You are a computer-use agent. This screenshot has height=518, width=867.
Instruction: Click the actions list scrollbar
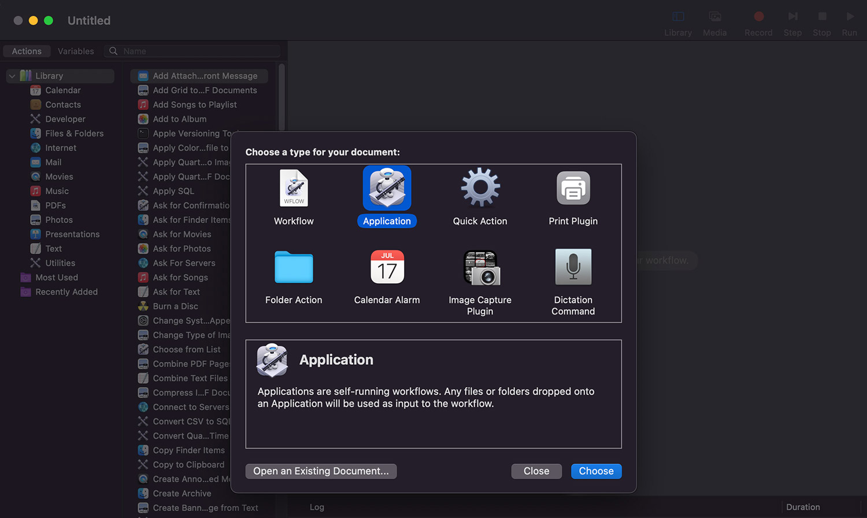[x=281, y=98]
